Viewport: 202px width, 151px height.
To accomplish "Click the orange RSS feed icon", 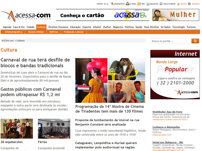I will click(139, 4).
